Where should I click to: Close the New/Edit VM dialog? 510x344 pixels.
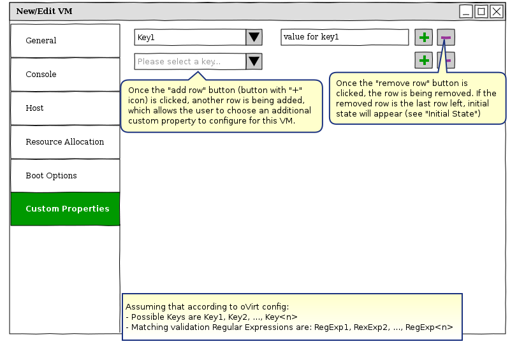(496, 11)
